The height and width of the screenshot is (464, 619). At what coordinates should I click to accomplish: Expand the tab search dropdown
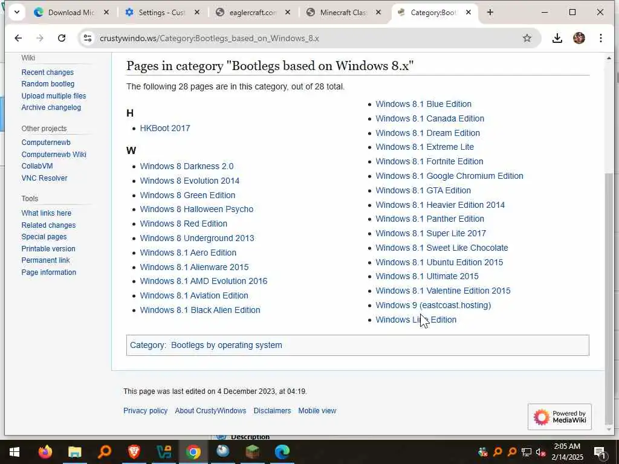17,12
